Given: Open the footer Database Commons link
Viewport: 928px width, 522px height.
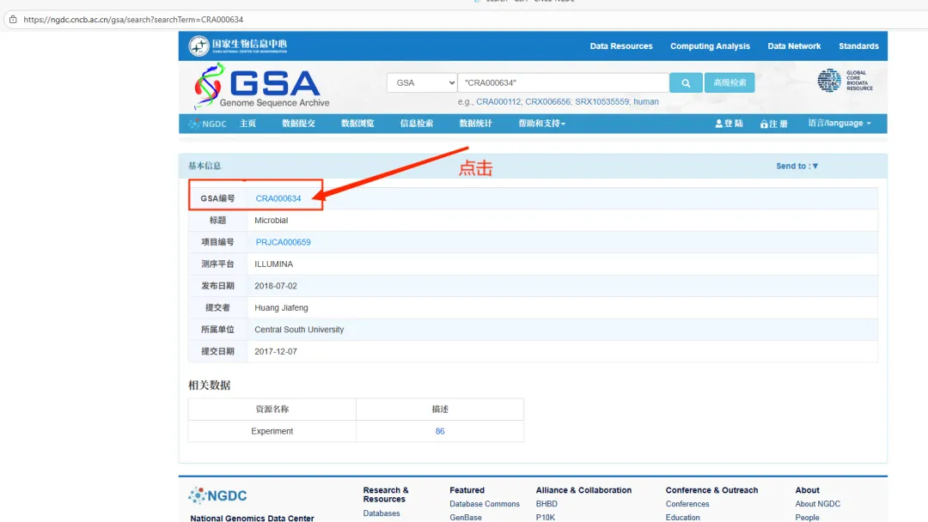Looking at the screenshot, I should click(485, 504).
